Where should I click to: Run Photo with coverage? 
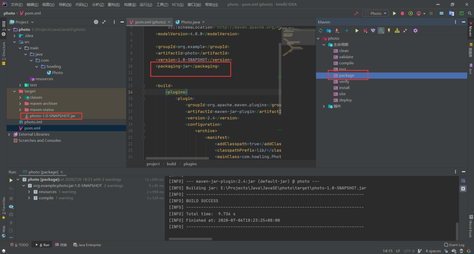(411, 13)
